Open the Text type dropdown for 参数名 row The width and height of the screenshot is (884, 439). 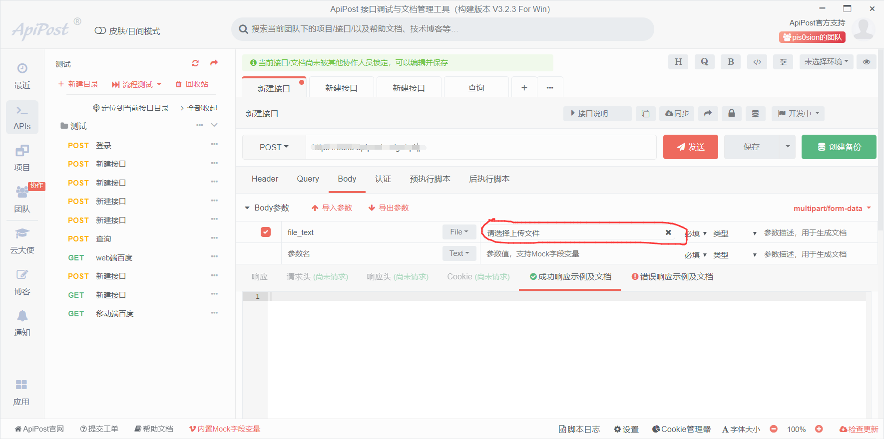[459, 253]
